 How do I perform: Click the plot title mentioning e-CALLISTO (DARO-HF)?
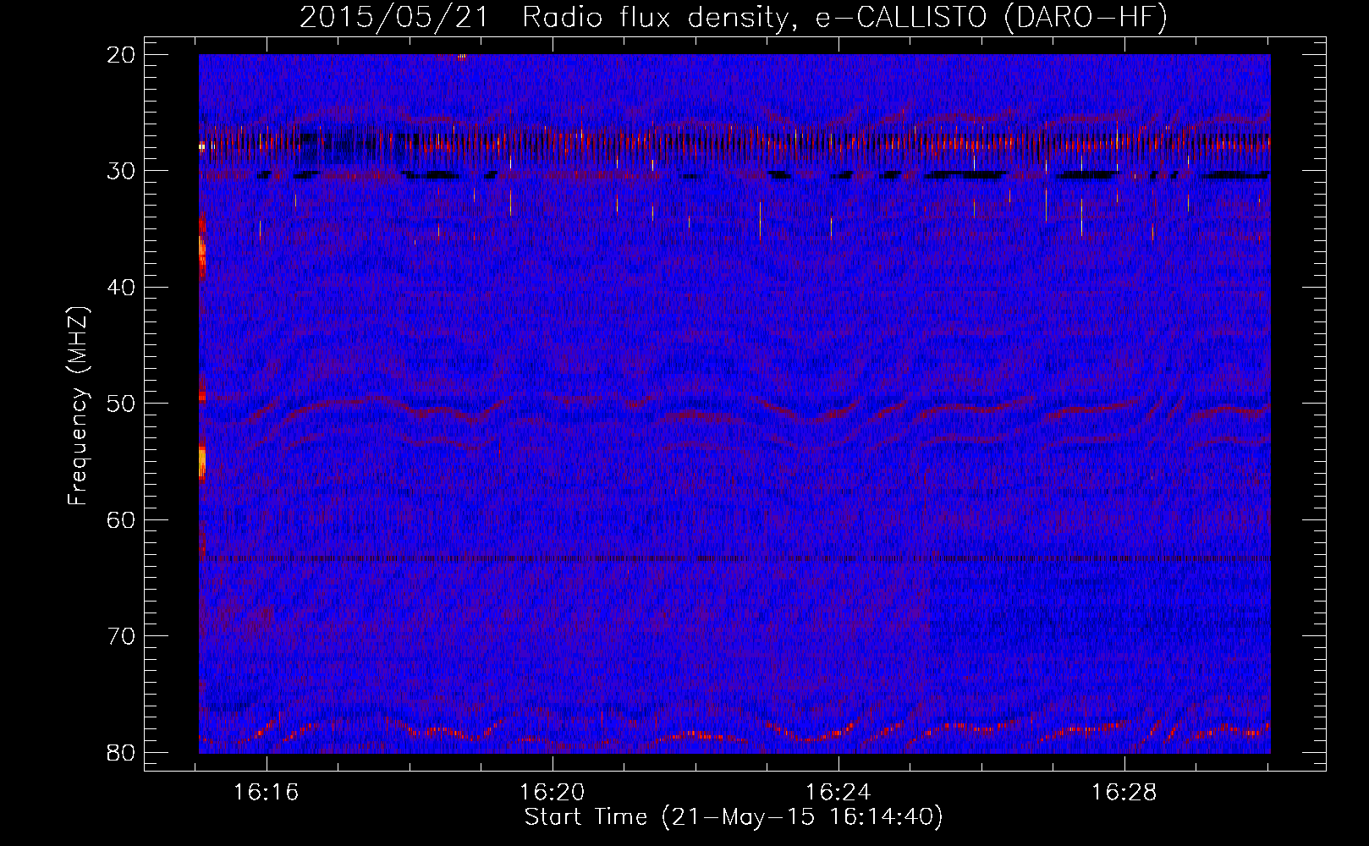click(734, 18)
